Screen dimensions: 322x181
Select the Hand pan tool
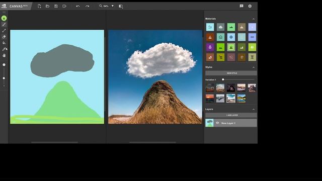click(4, 55)
